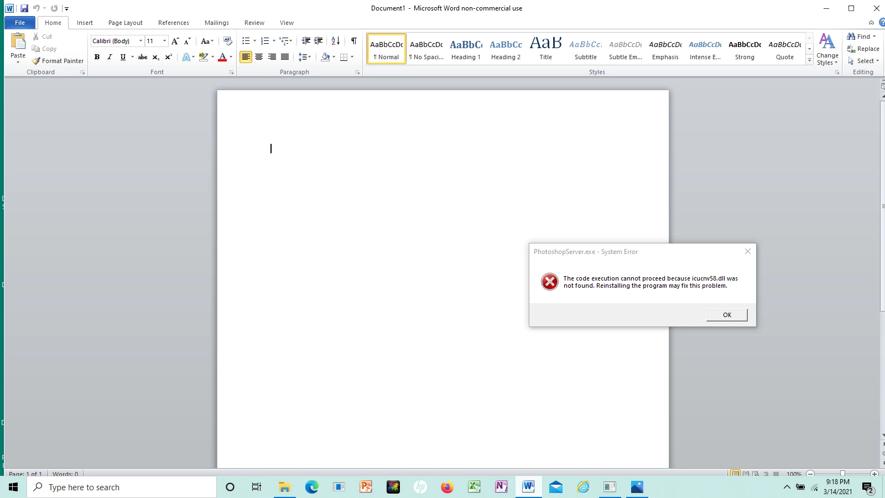The width and height of the screenshot is (885, 498).
Task: Toggle italic formatting
Action: click(110, 57)
